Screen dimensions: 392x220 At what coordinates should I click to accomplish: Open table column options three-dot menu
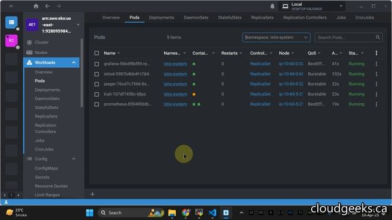376,53
